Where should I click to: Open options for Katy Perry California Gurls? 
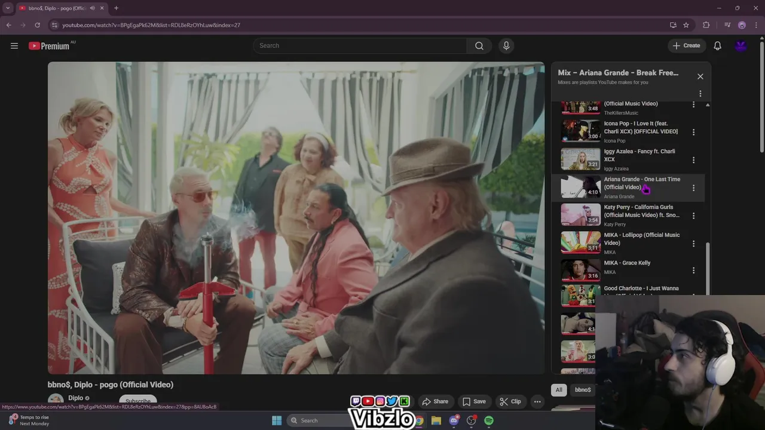point(693,216)
